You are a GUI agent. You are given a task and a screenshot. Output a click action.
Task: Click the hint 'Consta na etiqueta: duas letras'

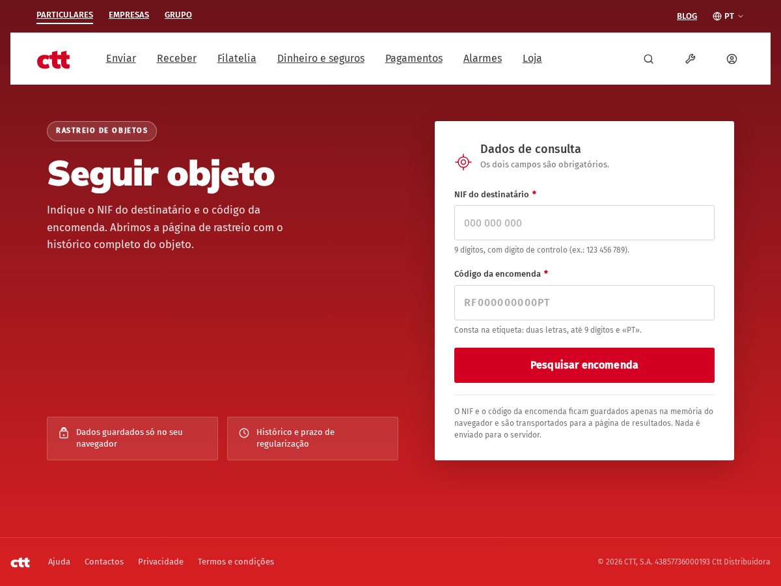pos(548,330)
